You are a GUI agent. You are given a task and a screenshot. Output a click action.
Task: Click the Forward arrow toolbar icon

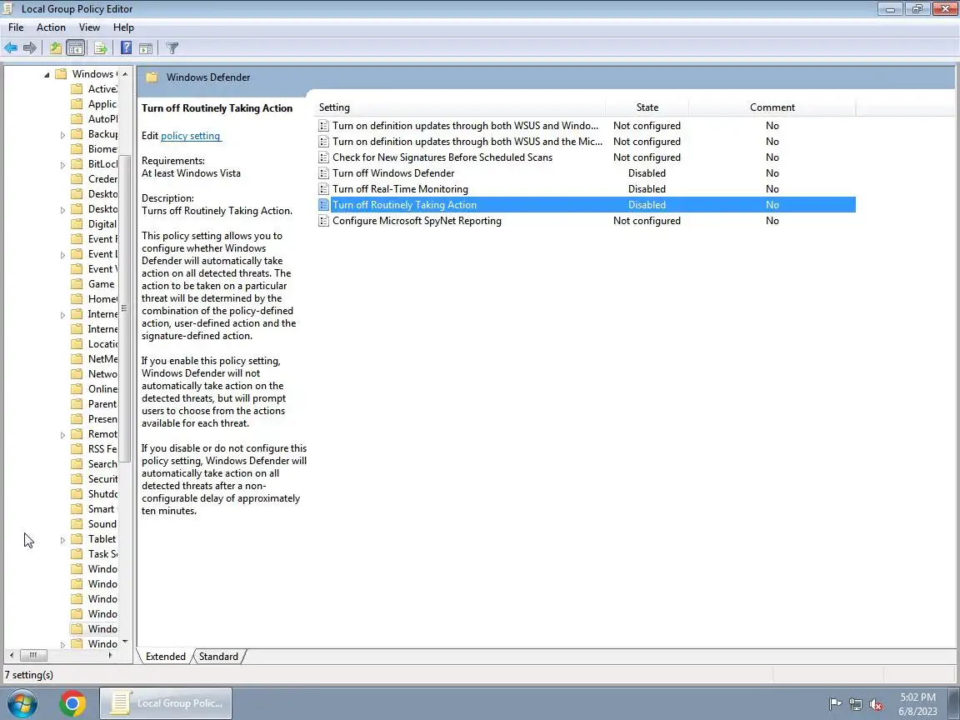[29, 47]
